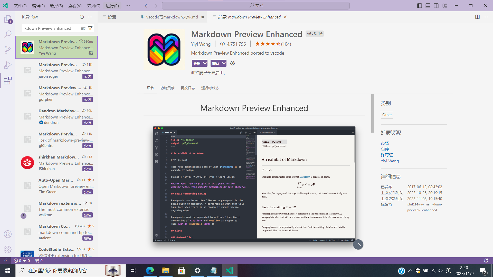
Task: Open the notifications bell in status bar
Action: pos(486,260)
